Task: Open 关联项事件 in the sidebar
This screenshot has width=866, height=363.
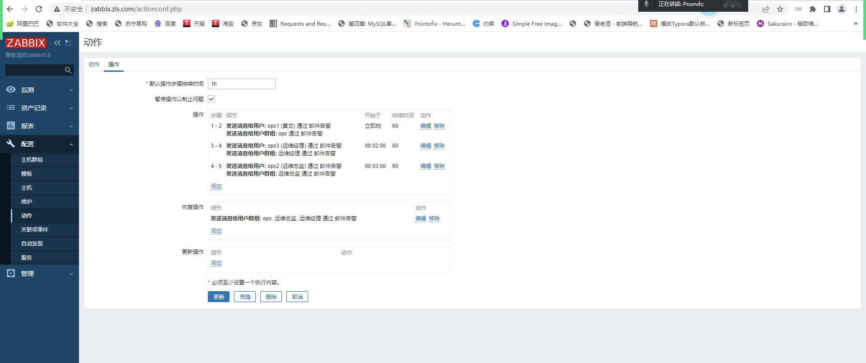Action: point(45,230)
